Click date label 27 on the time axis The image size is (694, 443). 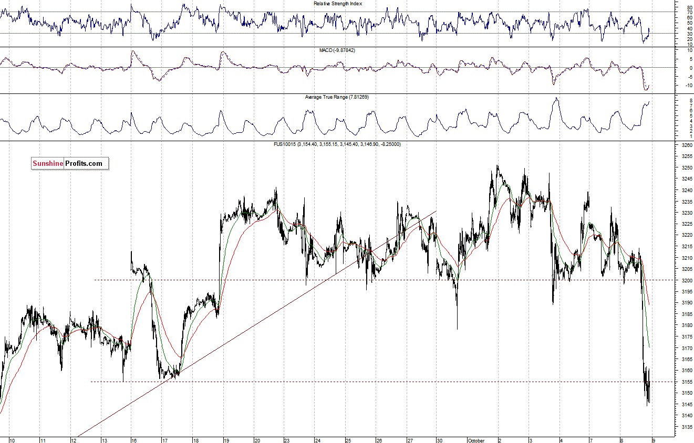pyautogui.click(x=410, y=440)
